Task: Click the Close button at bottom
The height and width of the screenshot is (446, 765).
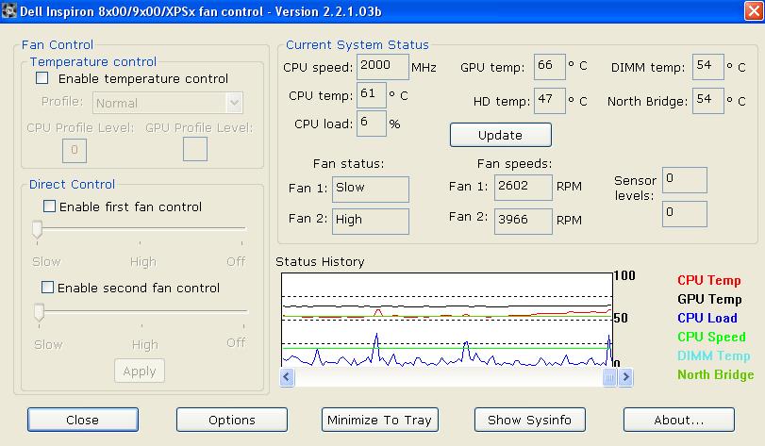Action: (x=83, y=420)
